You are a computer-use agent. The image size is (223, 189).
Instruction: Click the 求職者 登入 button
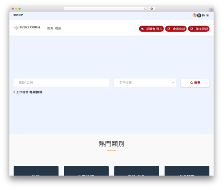point(151,29)
